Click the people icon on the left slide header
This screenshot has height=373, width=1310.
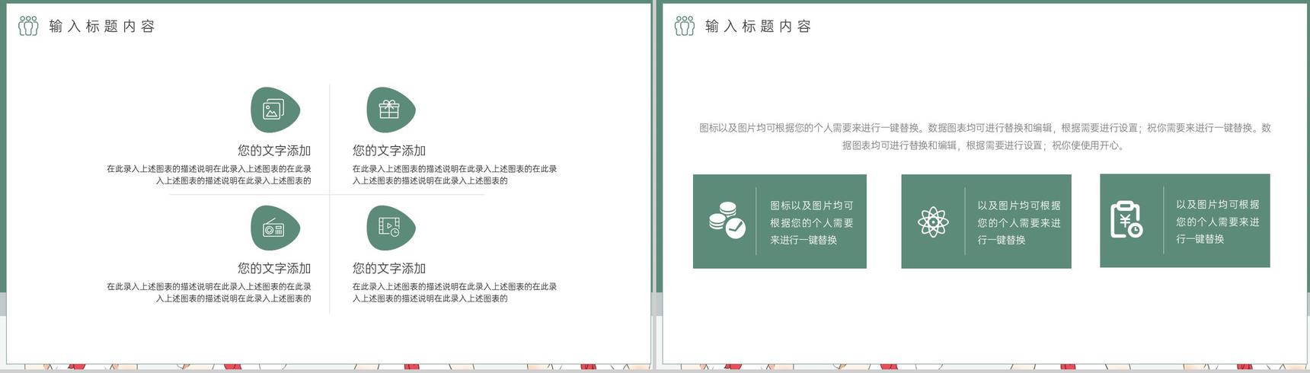tap(28, 26)
